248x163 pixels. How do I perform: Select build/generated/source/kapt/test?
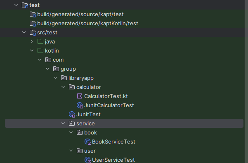pos(80,14)
